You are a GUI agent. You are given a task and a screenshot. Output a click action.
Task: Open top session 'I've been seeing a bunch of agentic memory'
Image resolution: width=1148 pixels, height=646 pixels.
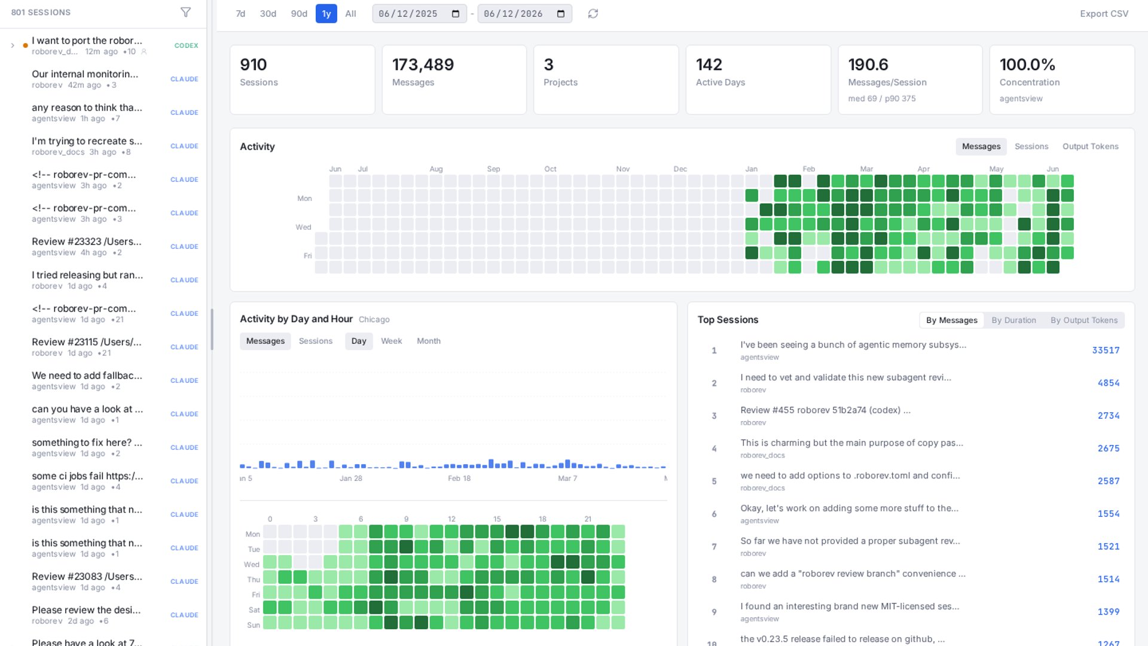pyautogui.click(x=911, y=351)
